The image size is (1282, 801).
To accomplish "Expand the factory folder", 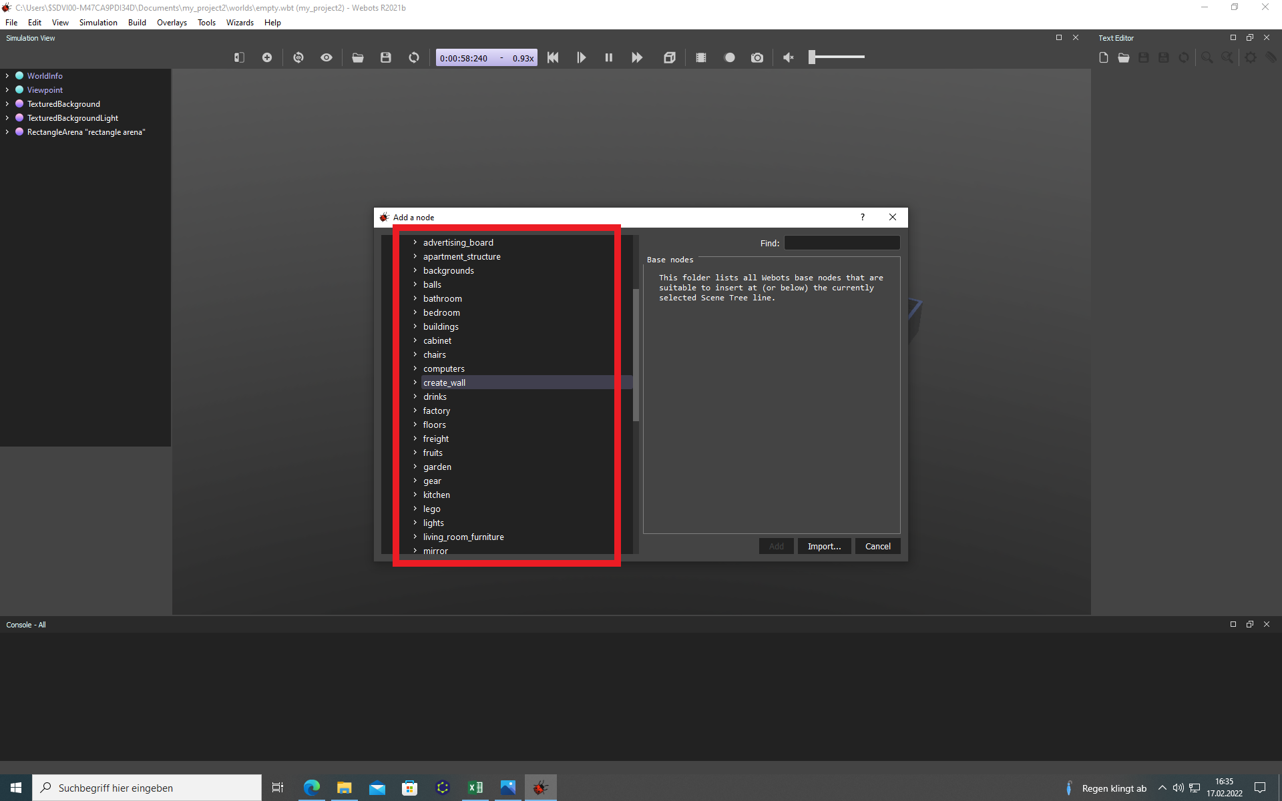I will coord(415,411).
